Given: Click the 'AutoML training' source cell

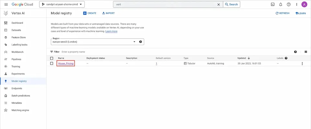Looking at the screenshot, I should [216, 64].
